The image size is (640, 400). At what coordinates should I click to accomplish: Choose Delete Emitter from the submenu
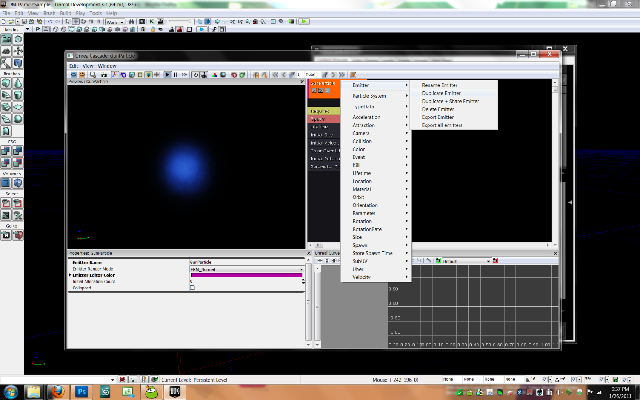(454, 109)
